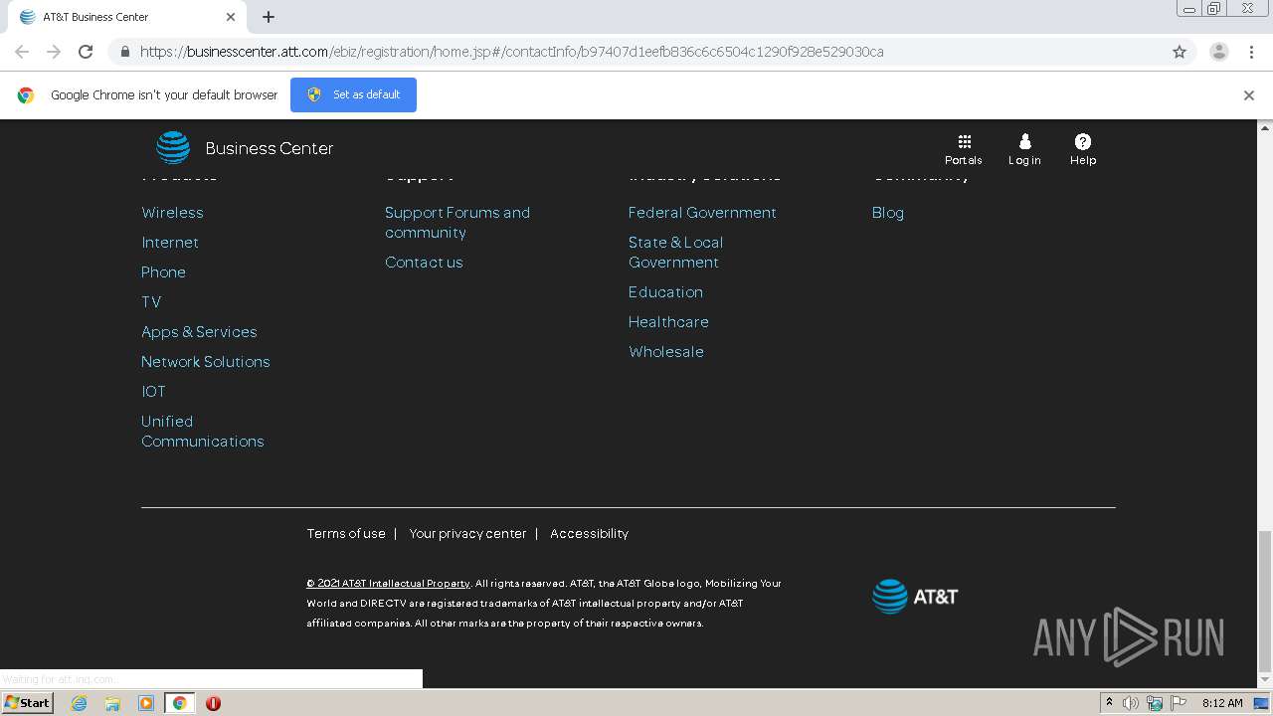1273x716 pixels.
Task: Open the Blog link
Action: pos(888,213)
